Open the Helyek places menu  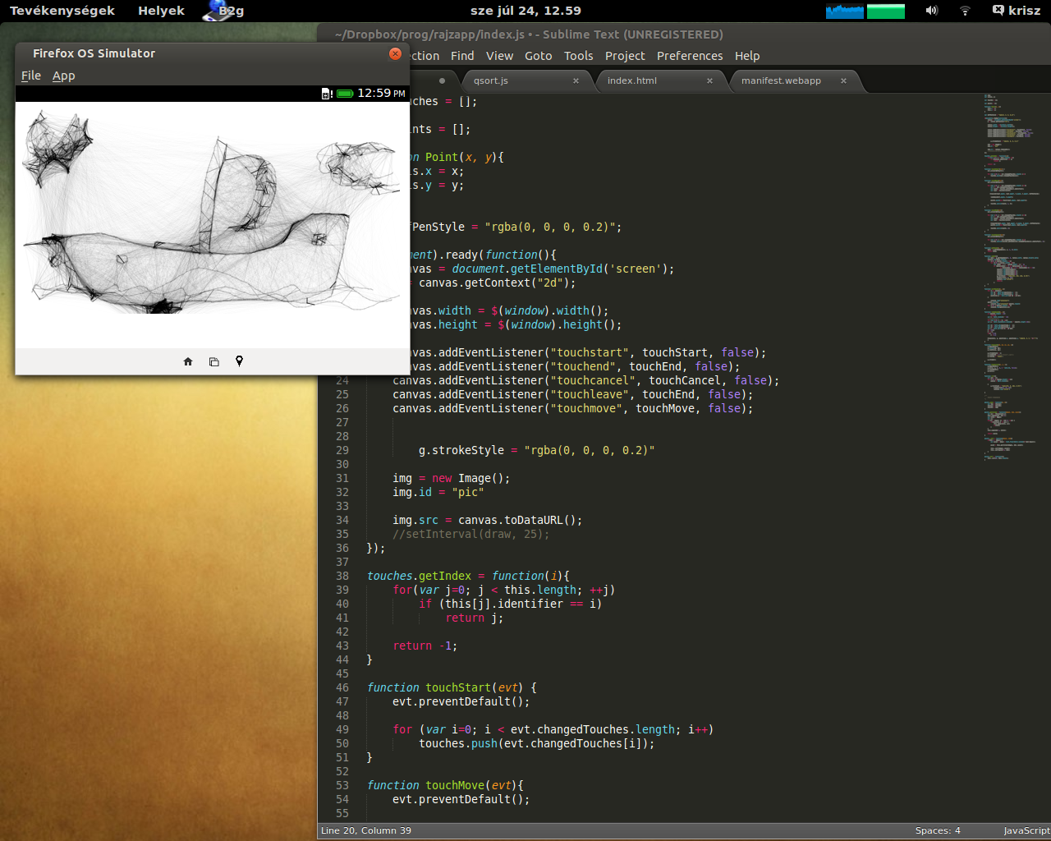point(161,11)
